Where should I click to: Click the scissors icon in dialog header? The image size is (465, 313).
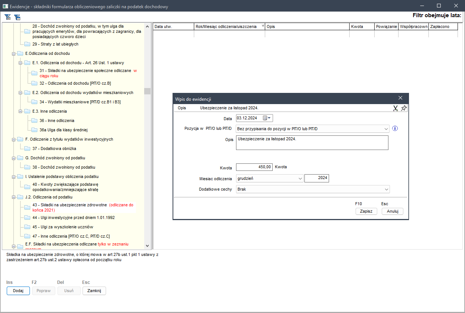tap(395, 108)
